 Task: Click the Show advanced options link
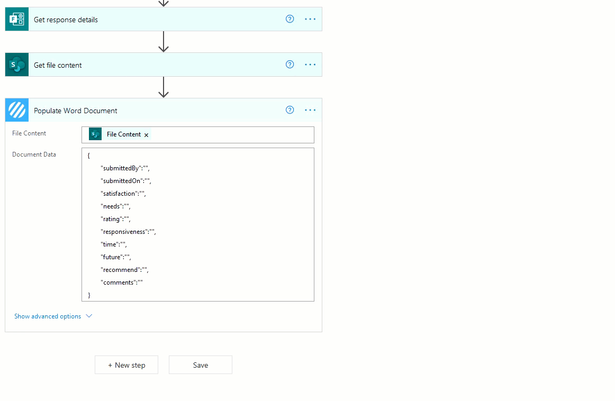click(x=48, y=316)
